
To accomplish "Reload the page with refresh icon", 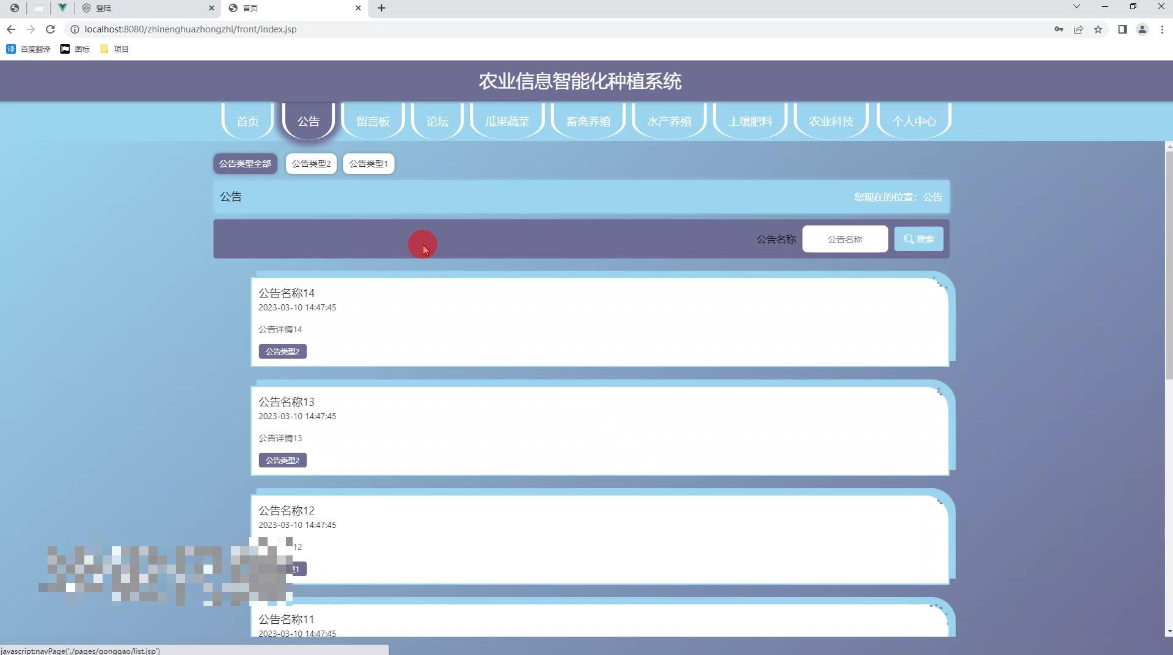I will [50, 29].
